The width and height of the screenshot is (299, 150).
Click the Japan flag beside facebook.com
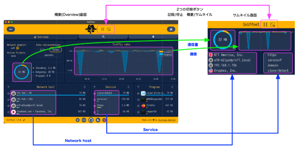[13, 112]
